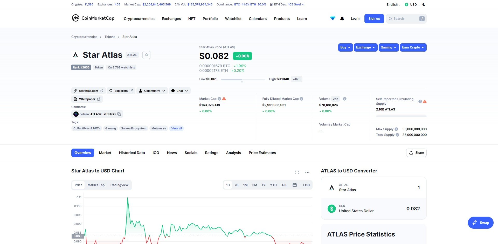This screenshot has width=498, height=244.
Task: Copy the Solana contract address
Action: [x=119, y=114]
